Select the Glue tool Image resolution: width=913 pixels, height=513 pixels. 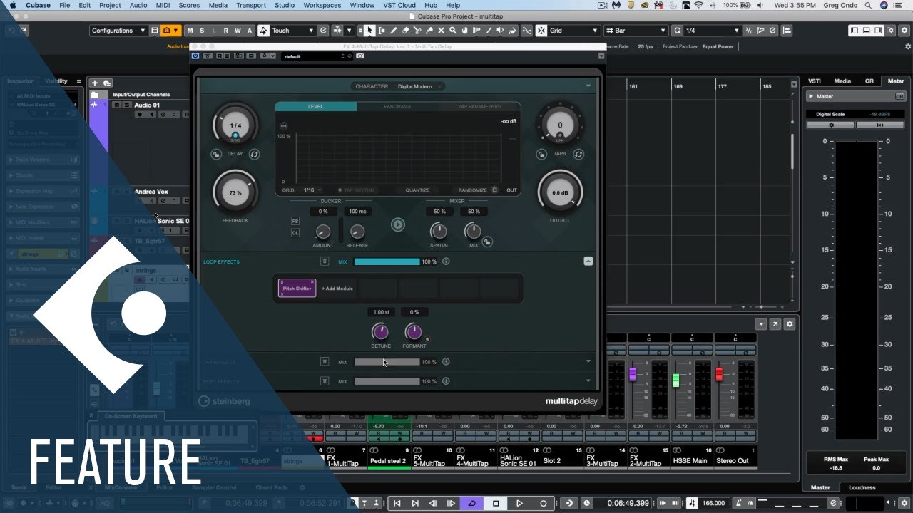tap(429, 31)
